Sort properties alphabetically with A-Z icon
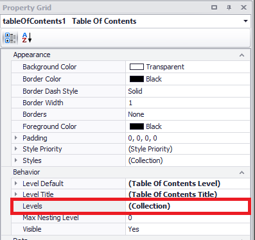 coord(27,38)
